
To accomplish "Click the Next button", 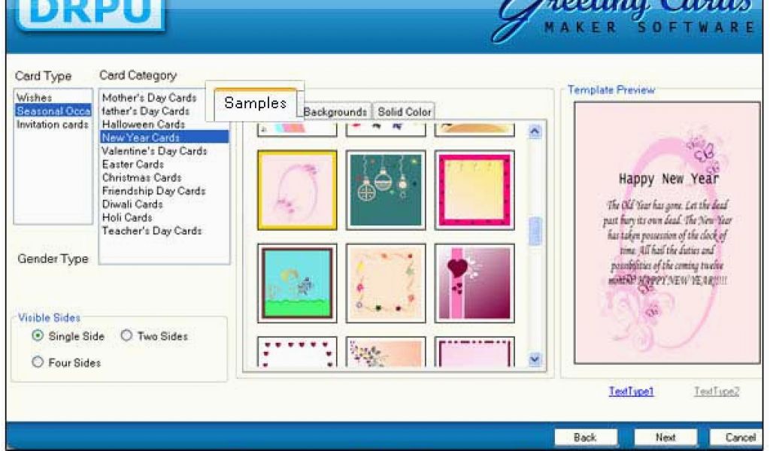I will (x=665, y=437).
